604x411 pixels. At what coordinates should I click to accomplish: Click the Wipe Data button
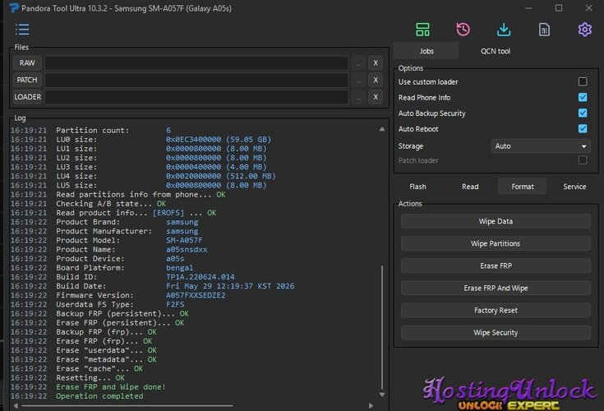(x=496, y=221)
